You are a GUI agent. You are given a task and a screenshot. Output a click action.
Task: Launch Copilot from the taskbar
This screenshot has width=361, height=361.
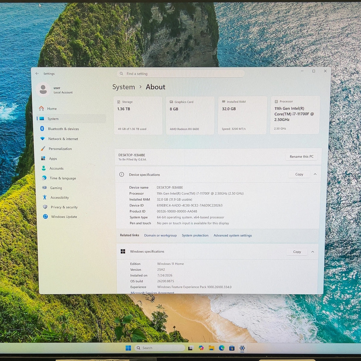pyautogui.click(x=201, y=348)
